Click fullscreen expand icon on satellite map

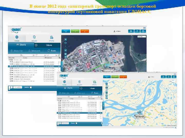[66, 57]
